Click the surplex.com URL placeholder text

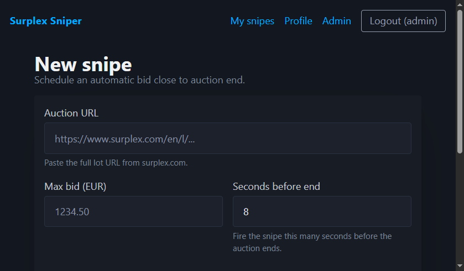tap(124, 139)
